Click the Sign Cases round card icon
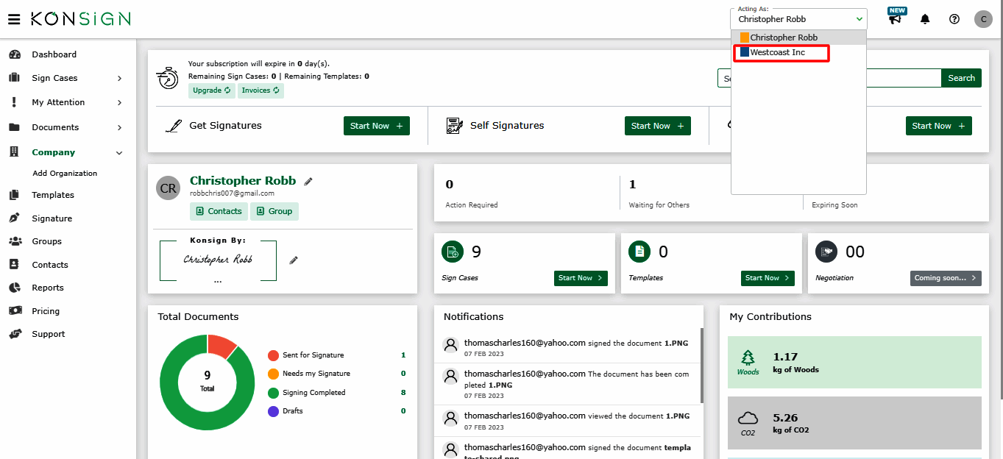Viewport: 1003px width, 459px height. [x=453, y=252]
